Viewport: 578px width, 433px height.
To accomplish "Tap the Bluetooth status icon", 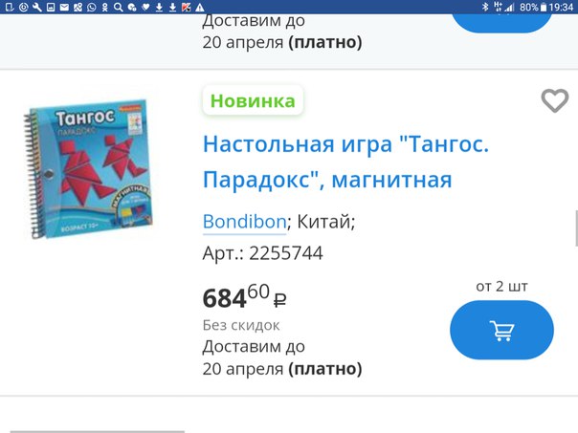I will click(x=485, y=7).
